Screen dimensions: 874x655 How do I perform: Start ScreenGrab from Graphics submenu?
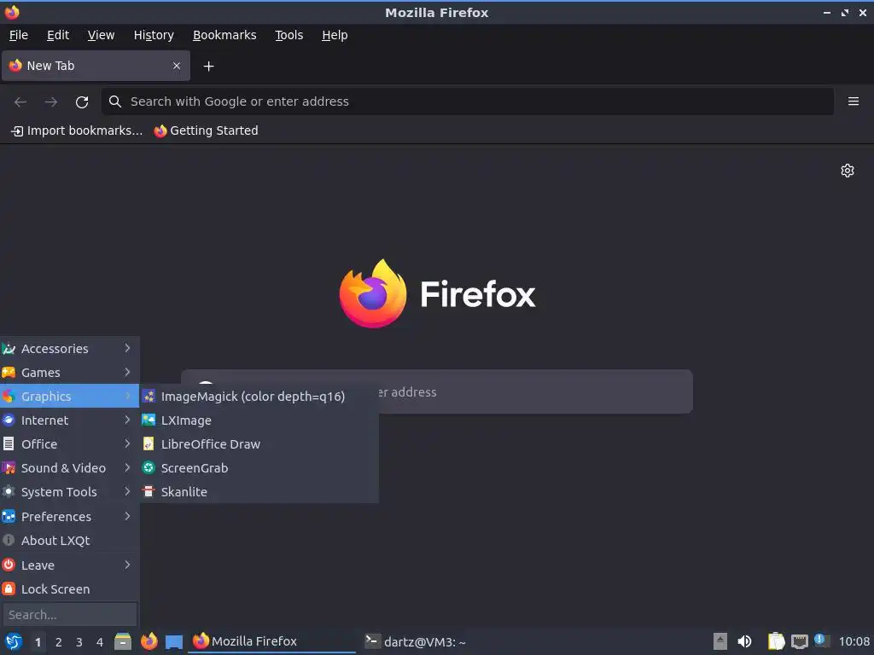pyautogui.click(x=259, y=468)
